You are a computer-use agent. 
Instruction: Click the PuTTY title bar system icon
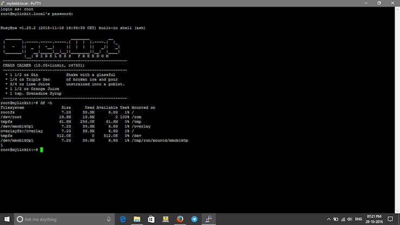(3, 3)
